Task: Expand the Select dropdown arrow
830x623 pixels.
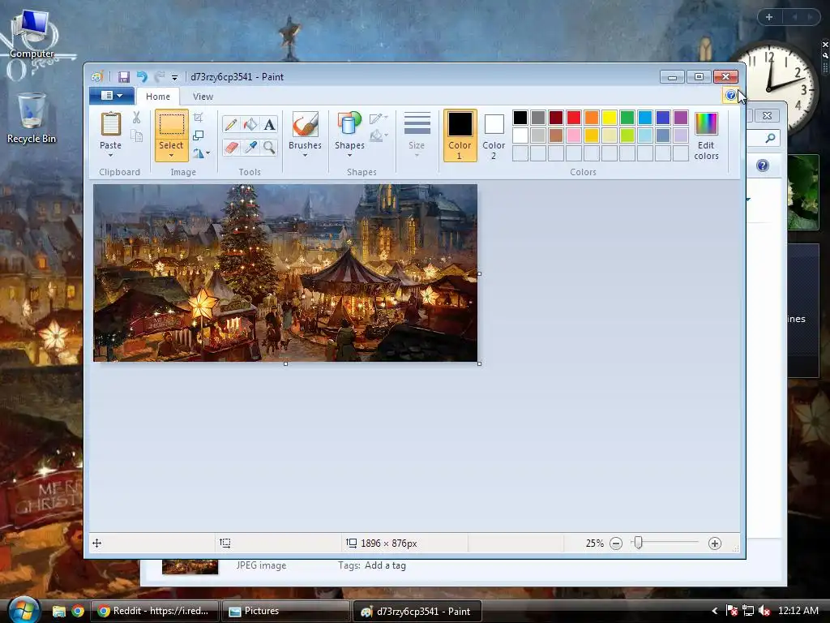Action: 172,155
